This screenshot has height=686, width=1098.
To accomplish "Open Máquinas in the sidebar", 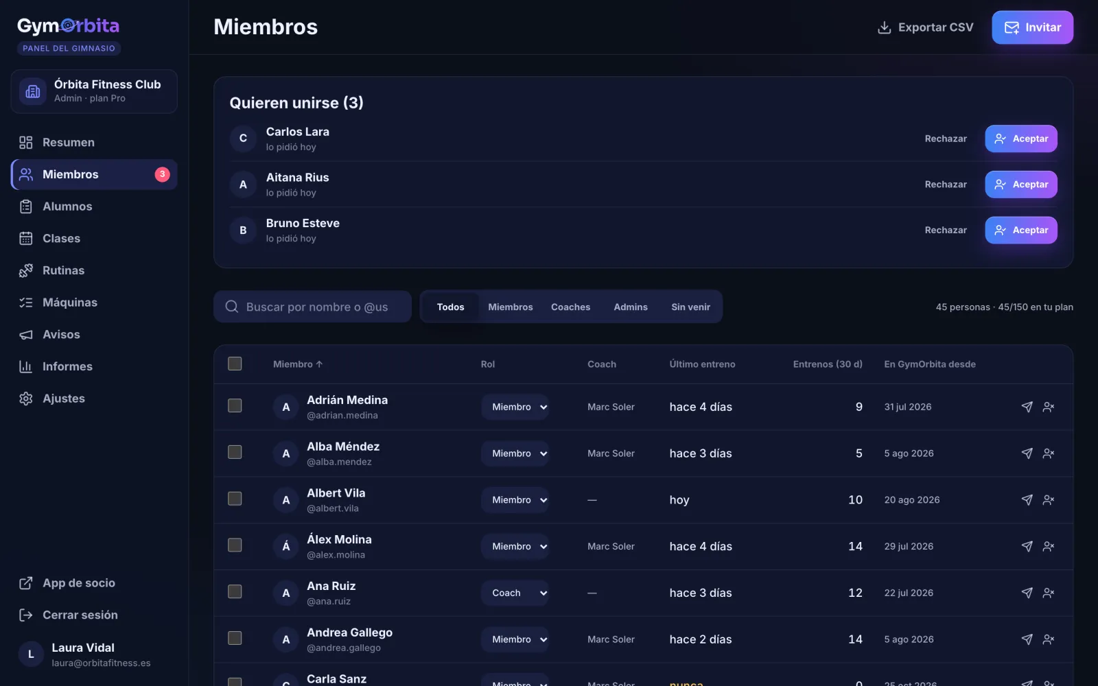I will click(x=94, y=303).
